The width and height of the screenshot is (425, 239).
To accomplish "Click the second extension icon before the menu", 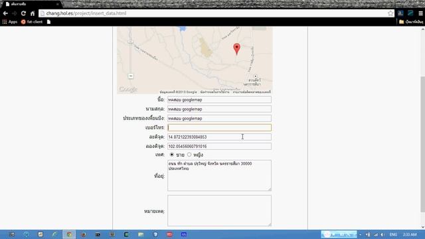I will [410, 13].
